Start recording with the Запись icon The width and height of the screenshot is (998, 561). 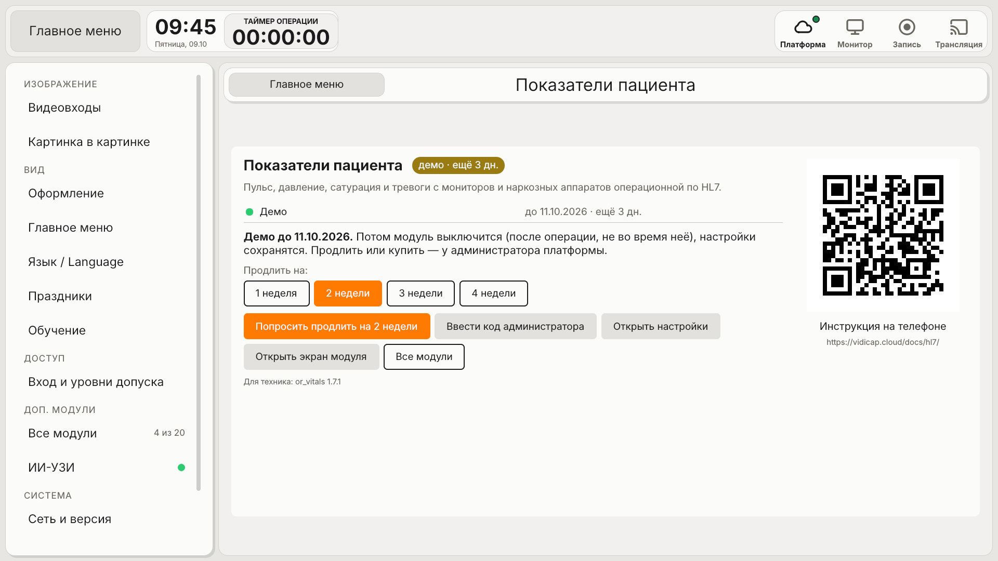click(907, 32)
